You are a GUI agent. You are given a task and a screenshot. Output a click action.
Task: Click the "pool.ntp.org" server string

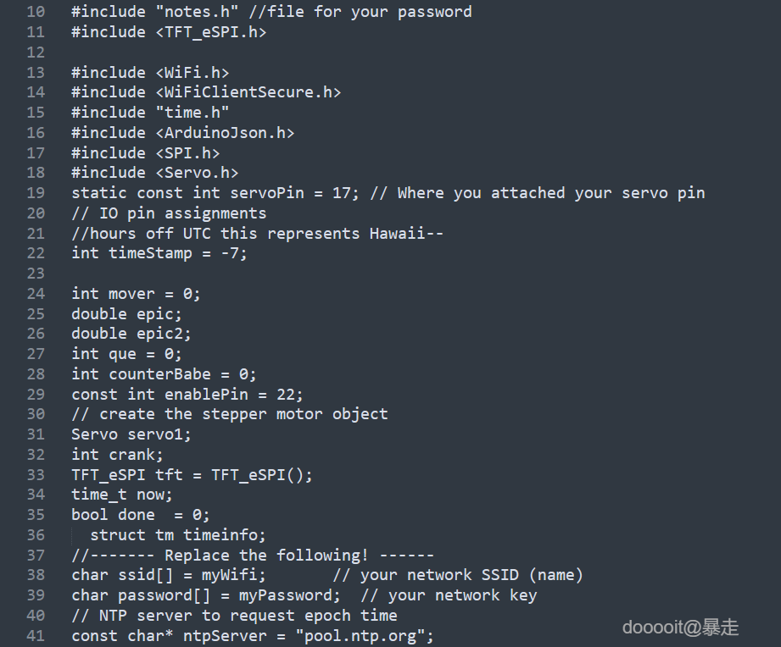[364, 636]
